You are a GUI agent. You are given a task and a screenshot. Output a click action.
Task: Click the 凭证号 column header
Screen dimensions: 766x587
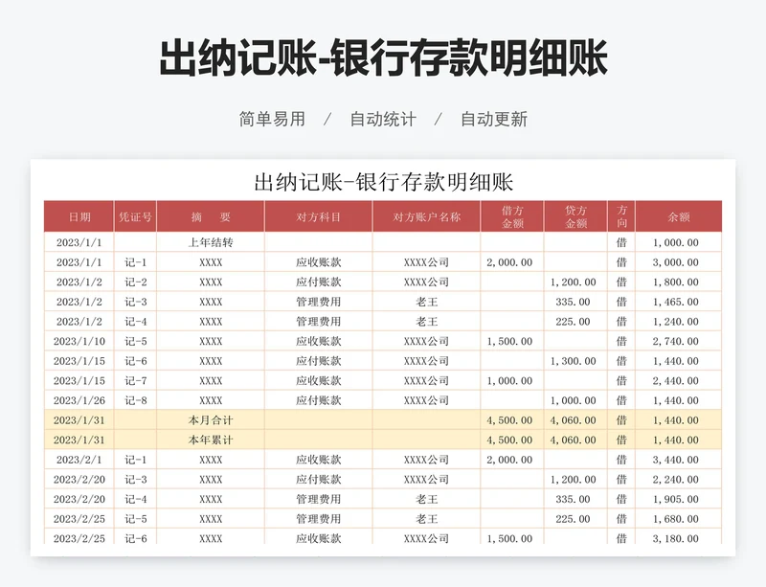(x=135, y=216)
